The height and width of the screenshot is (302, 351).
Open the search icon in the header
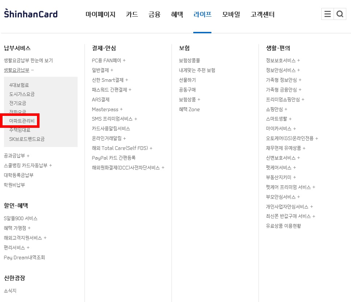point(340,14)
